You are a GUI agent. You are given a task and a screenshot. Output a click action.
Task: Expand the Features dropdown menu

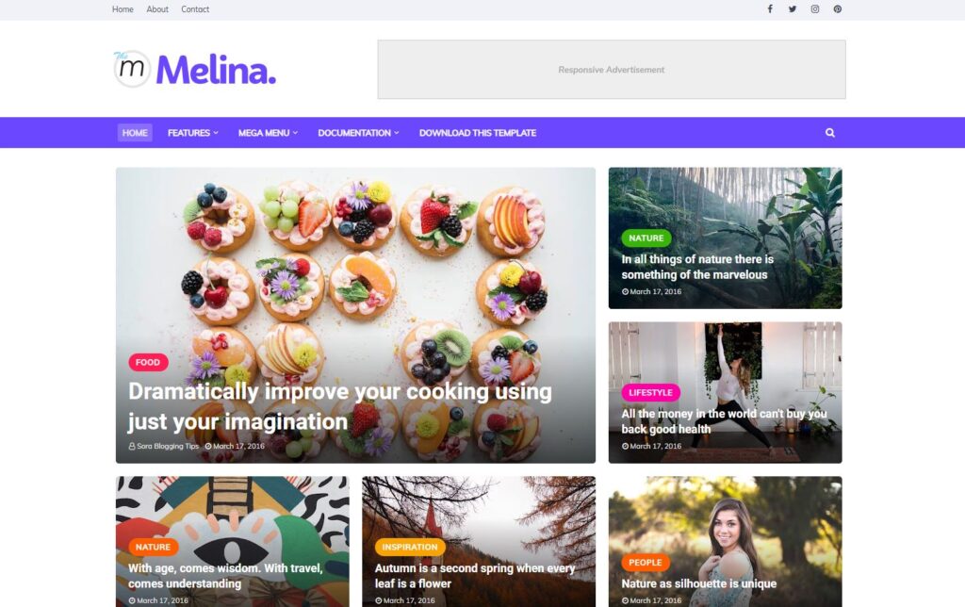pyautogui.click(x=192, y=132)
